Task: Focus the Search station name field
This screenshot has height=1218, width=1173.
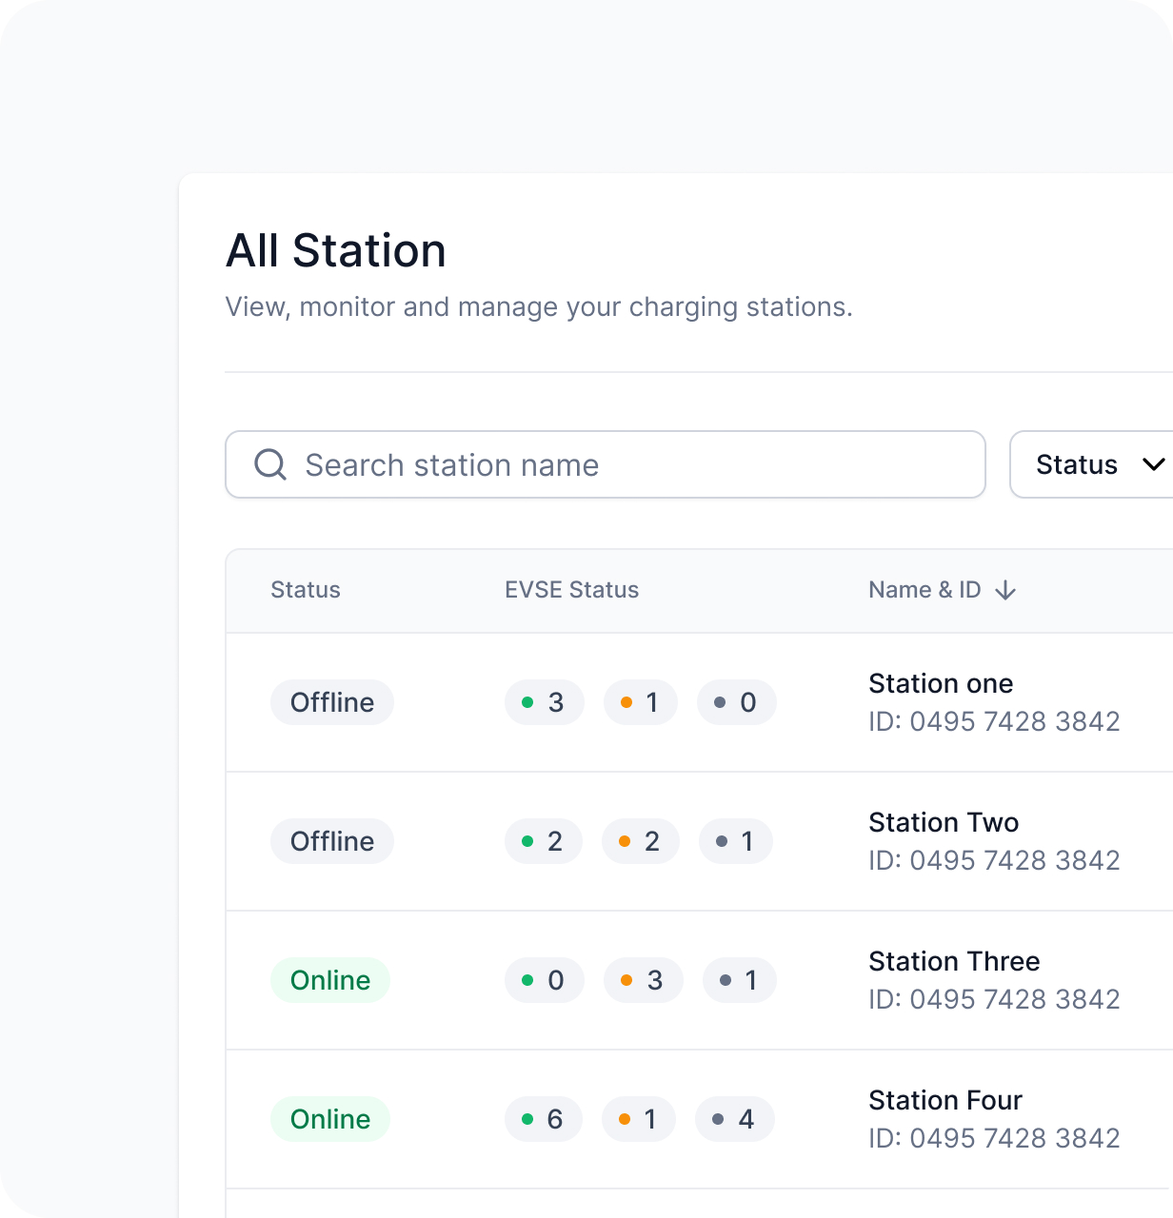Action: pyautogui.click(x=606, y=464)
